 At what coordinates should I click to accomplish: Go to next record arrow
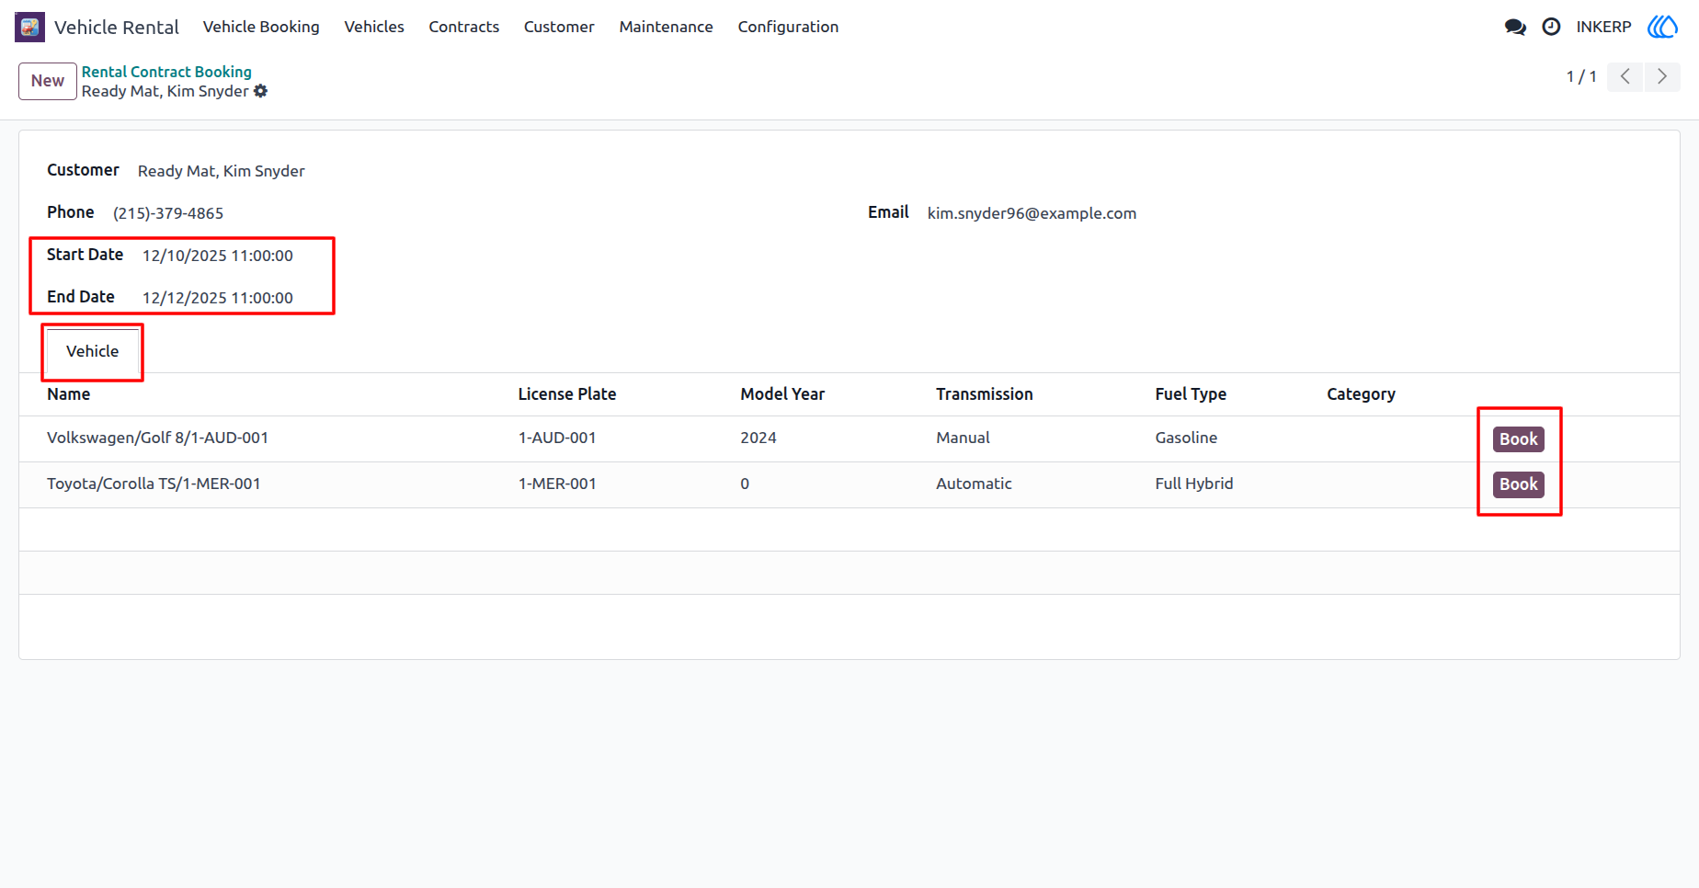click(1662, 76)
